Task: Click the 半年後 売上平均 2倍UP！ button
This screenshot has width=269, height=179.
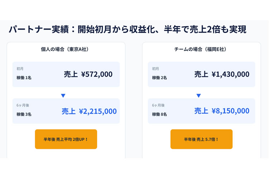Action: pyautogui.click(x=66, y=139)
